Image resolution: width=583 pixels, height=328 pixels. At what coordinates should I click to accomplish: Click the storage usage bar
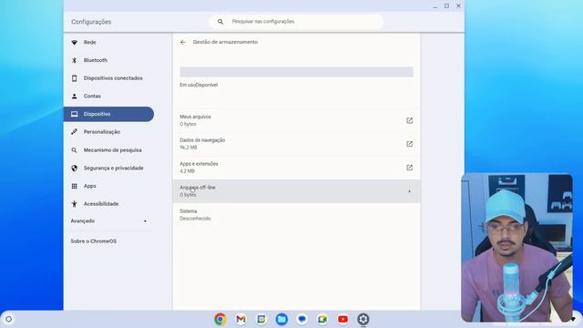point(296,72)
